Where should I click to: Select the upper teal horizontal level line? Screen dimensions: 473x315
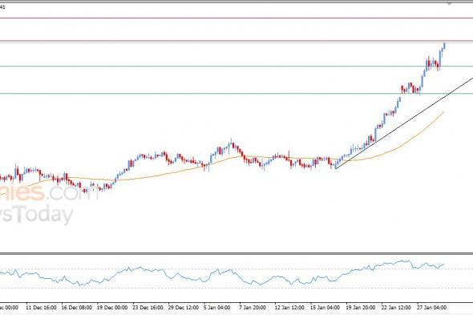coord(236,67)
